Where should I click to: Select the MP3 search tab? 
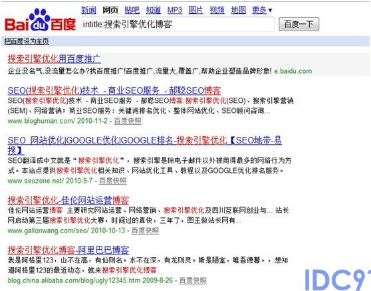click(175, 10)
